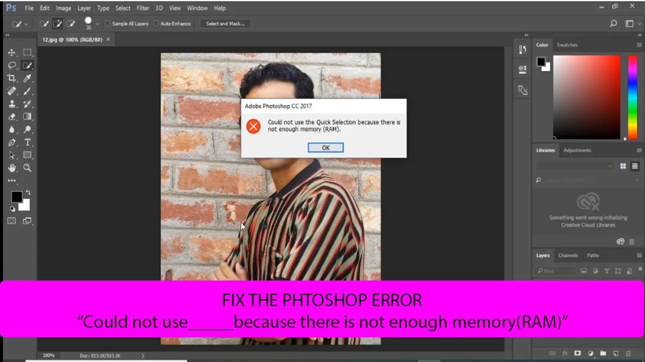Image resolution: width=645 pixels, height=362 pixels.
Task: Open layer Kind filter dropdown
Action: coord(555,271)
